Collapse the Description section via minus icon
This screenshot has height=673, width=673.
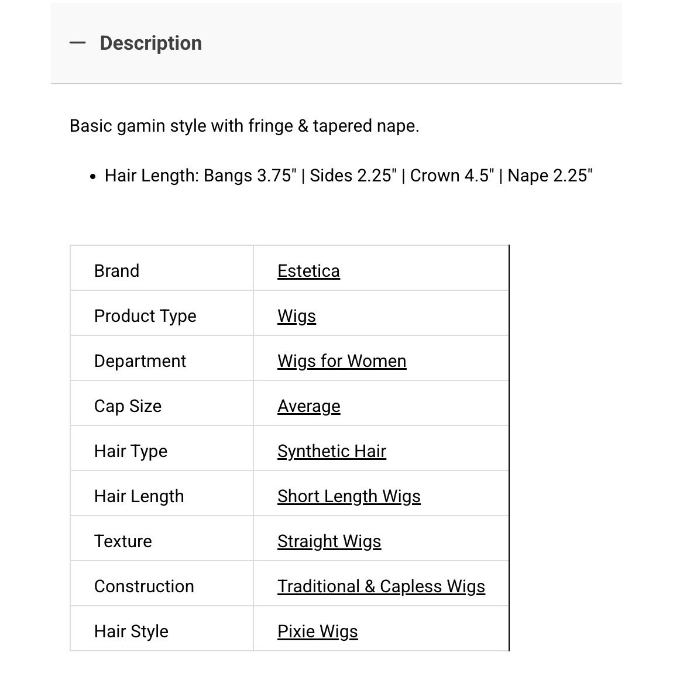point(77,43)
